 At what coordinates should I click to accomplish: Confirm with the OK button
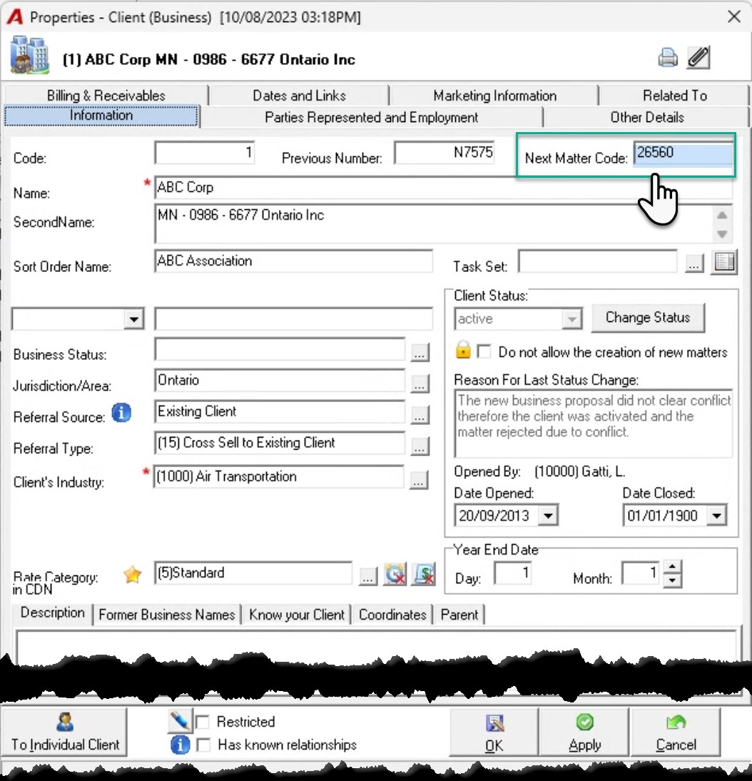click(x=494, y=732)
